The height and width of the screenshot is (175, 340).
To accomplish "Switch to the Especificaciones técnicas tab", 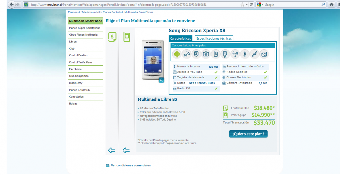I will point(214,39).
